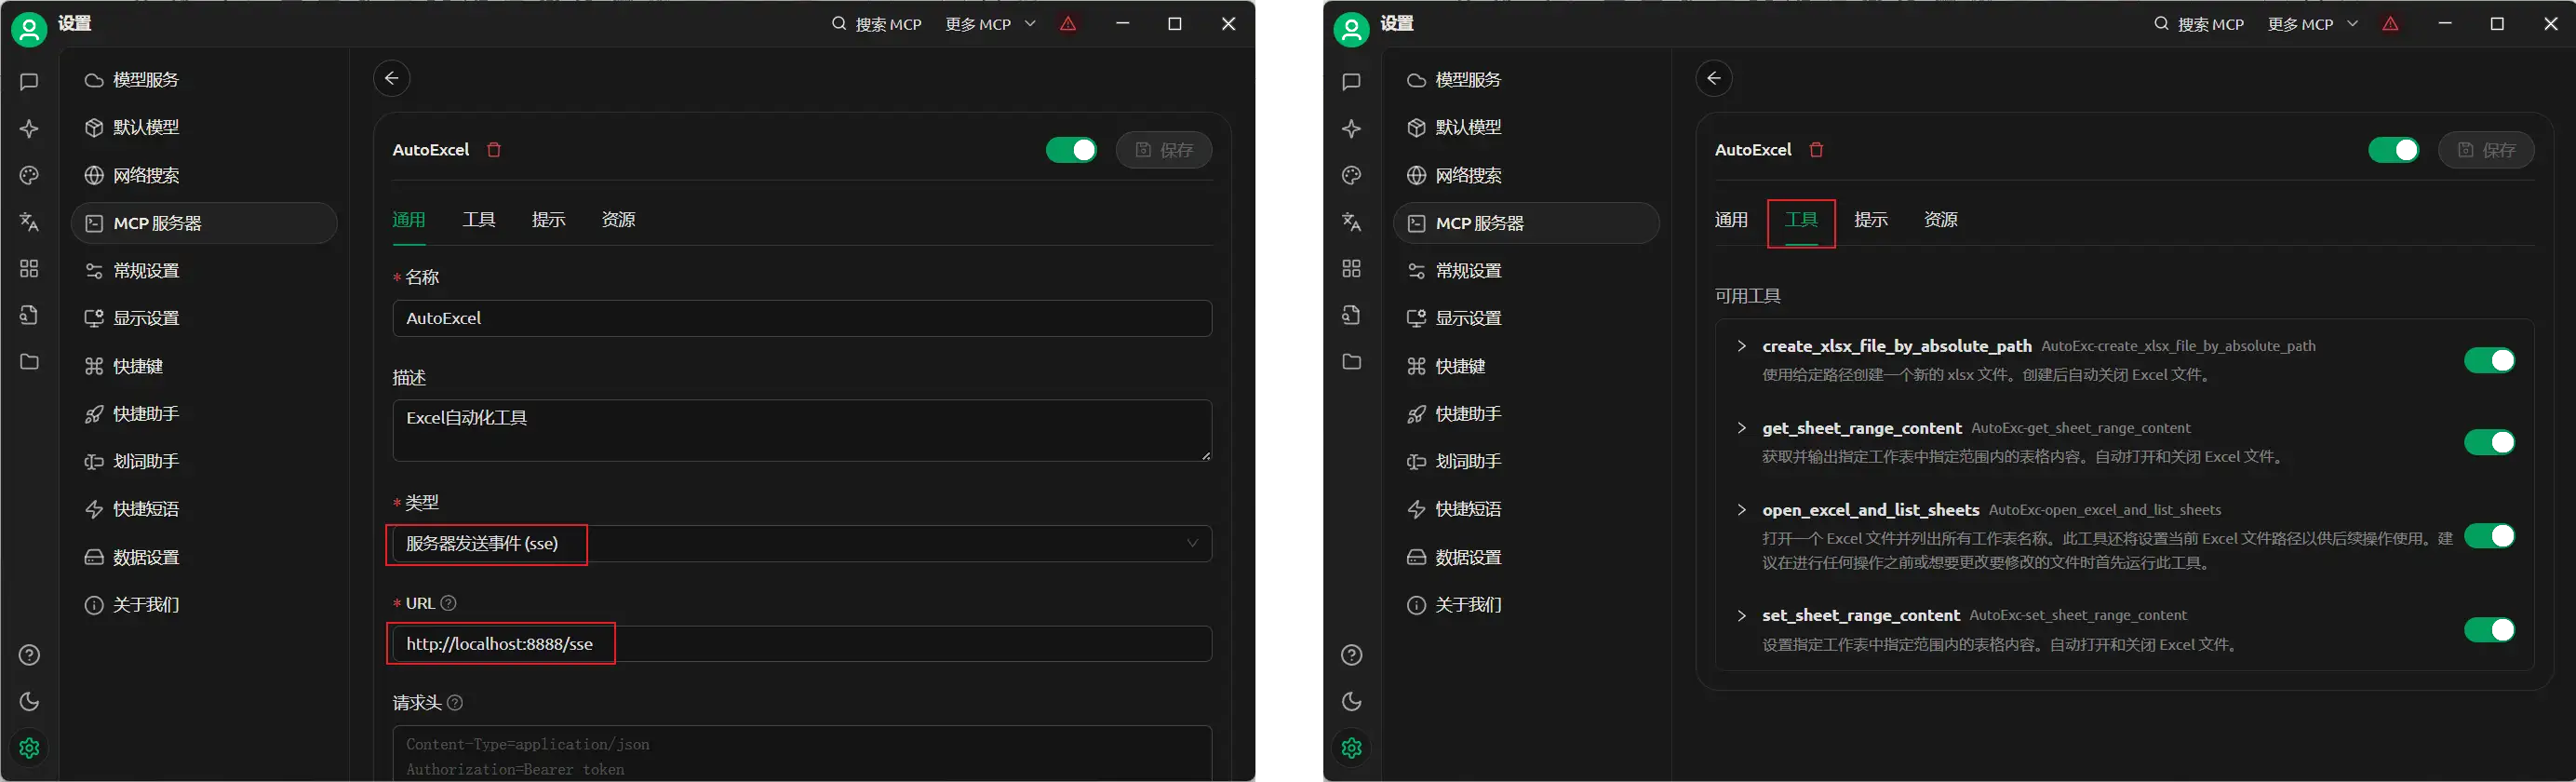Disable create_xlsx_file_by_absolute_path tool switch
Viewport: 2576px width, 782px height.
click(x=2489, y=360)
